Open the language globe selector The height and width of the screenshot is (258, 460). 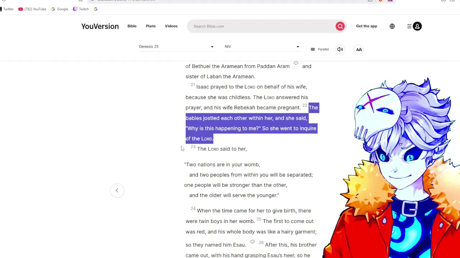392,26
